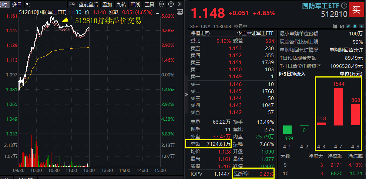This screenshot has width=366, height=179.
Task: Click the IOPV 1.1447 value
Action: (x=222, y=173)
